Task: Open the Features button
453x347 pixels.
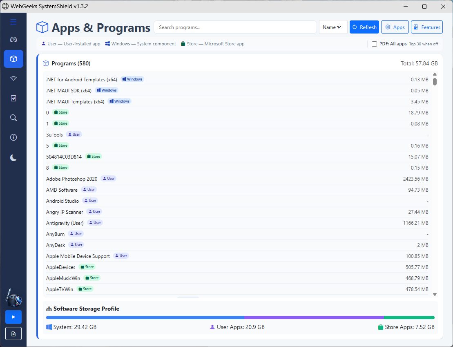Action: pos(427,27)
